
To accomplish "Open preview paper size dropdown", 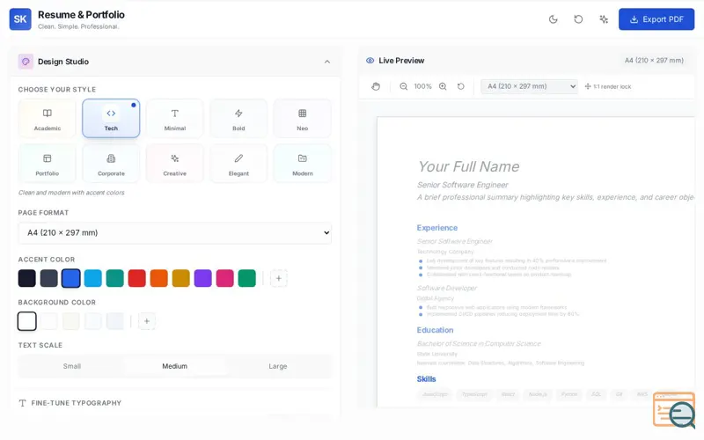I will (x=530, y=86).
